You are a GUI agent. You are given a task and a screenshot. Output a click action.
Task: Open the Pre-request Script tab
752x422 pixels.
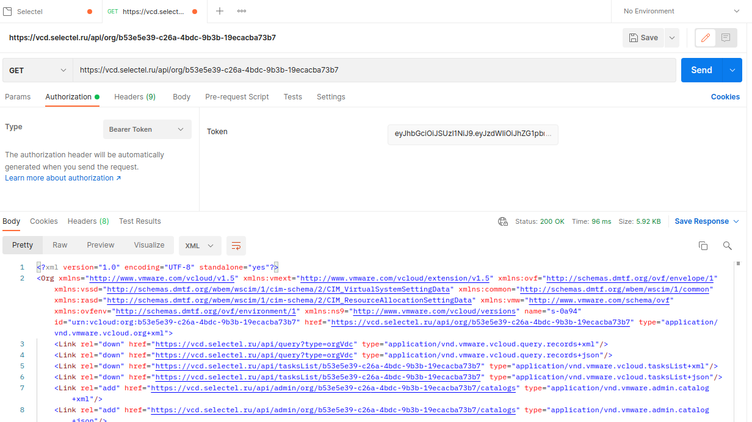pyautogui.click(x=237, y=97)
